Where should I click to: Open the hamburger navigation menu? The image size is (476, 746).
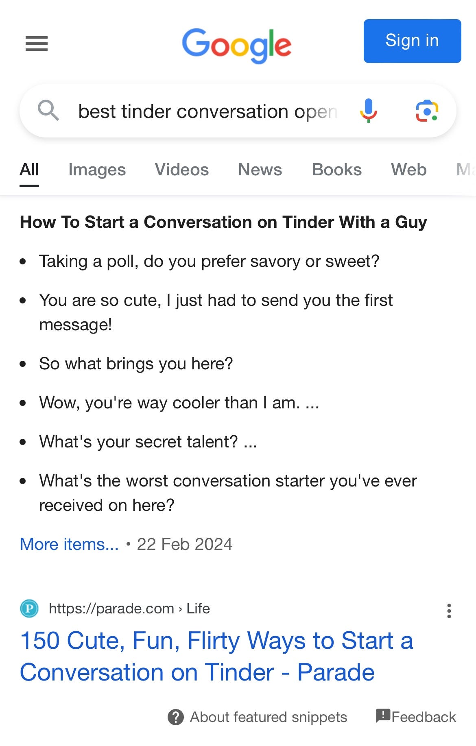tap(36, 44)
